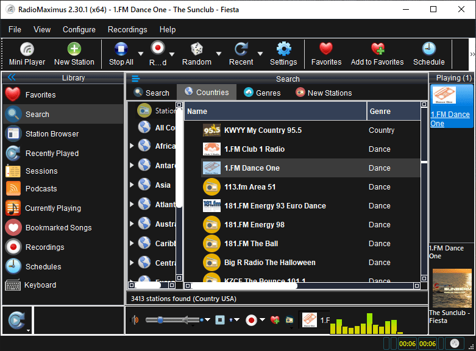Click the station list vertical scrollbar

(424, 191)
